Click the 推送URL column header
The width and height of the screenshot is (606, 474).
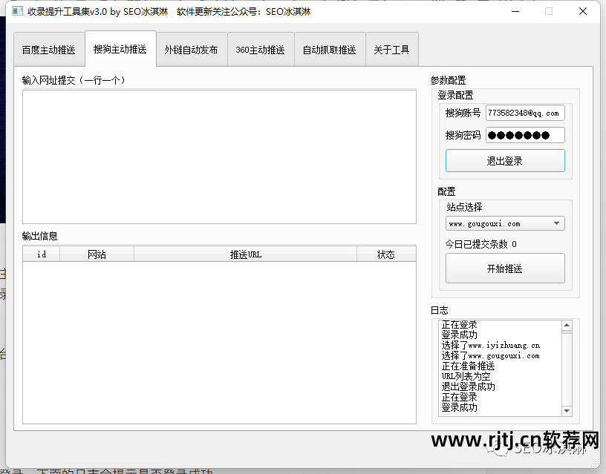coord(245,253)
